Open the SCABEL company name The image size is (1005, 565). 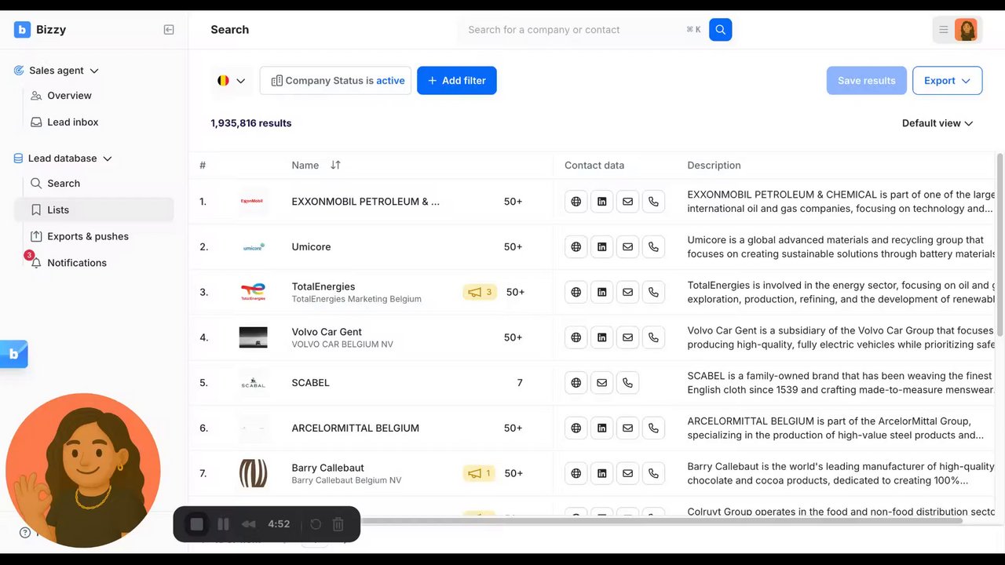(310, 383)
